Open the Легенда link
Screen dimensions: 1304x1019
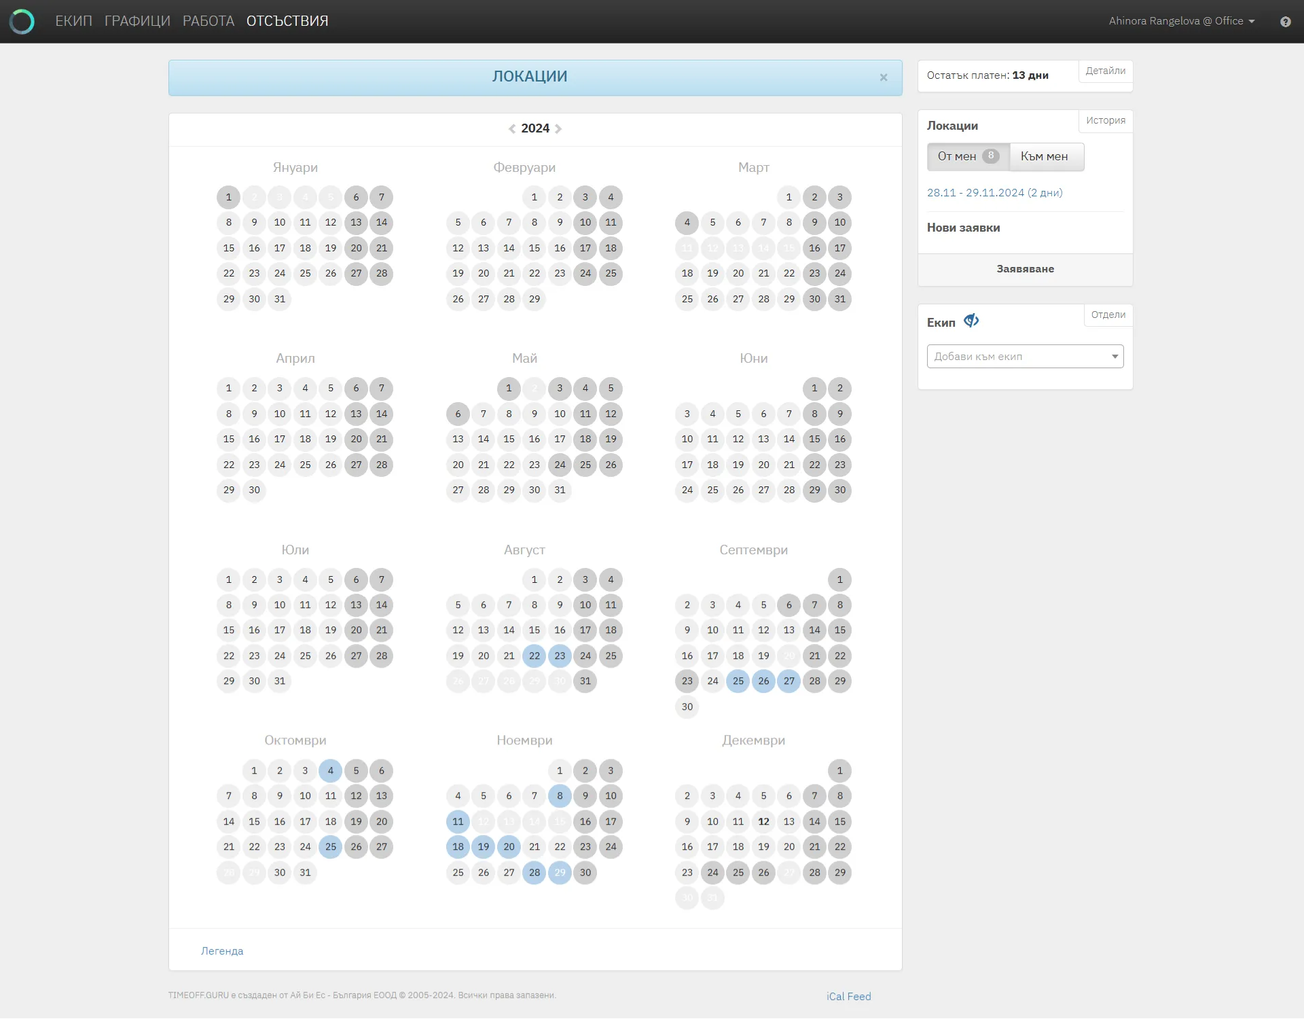point(222,951)
